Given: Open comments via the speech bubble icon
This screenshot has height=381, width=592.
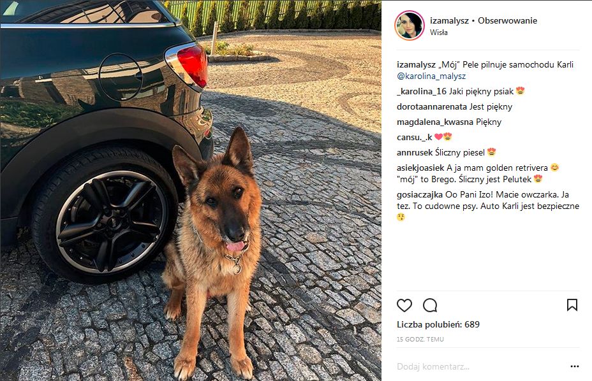Looking at the screenshot, I should pyautogui.click(x=430, y=305).
